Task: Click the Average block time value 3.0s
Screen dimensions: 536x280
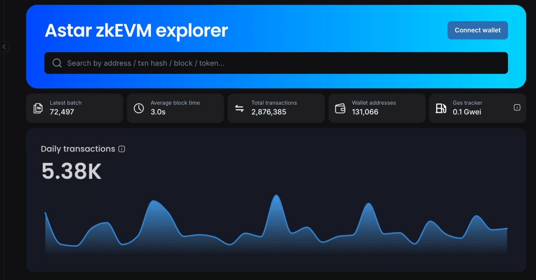Action: [x=158, y=112]
